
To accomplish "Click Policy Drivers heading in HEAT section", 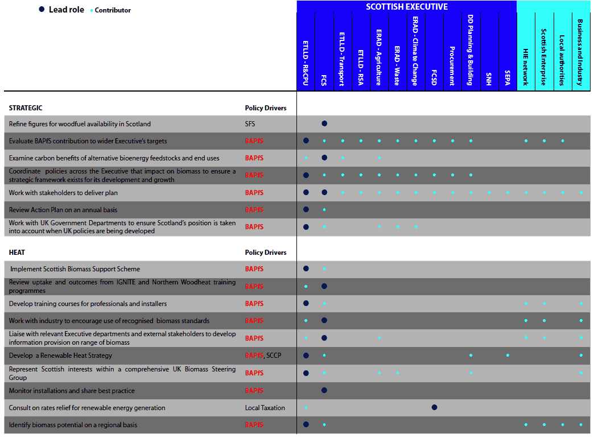I will 266,253.
